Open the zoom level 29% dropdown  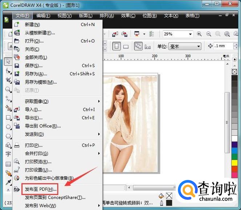coord(190,34)
